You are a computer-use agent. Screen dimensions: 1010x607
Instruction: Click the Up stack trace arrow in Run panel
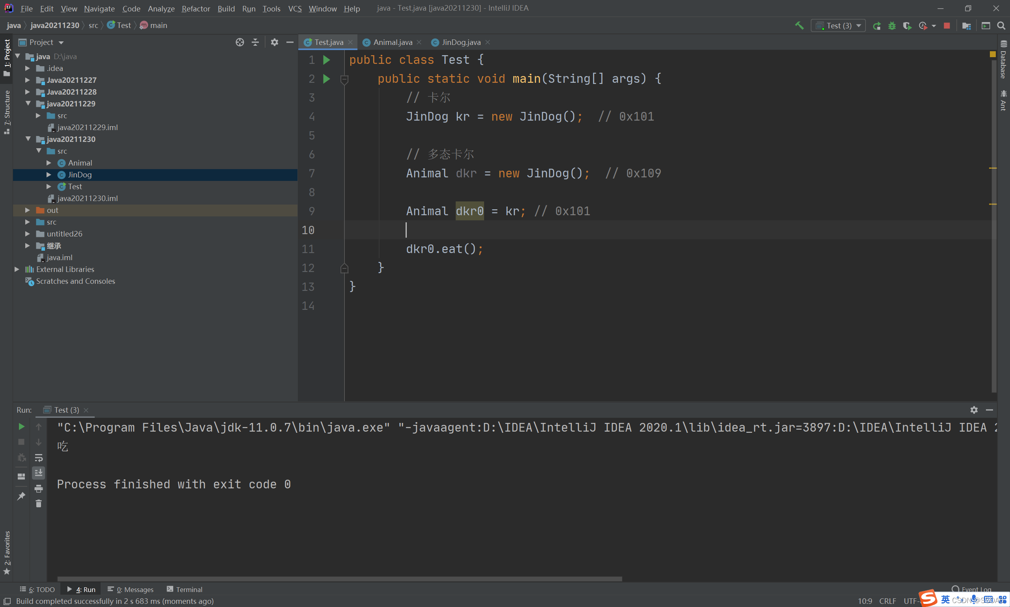click(x=39, y=426)
